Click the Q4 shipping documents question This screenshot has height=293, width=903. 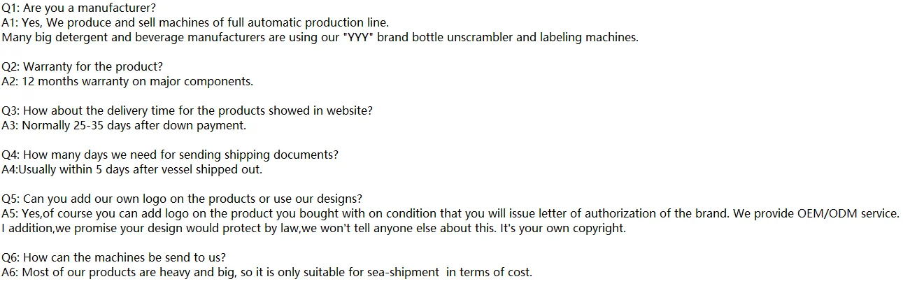tap(170, 155)
